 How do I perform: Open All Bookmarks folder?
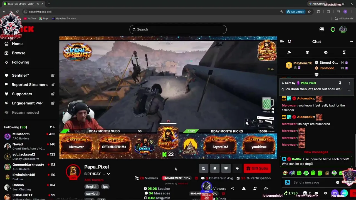pyautogui.click(x=344, y=19)
